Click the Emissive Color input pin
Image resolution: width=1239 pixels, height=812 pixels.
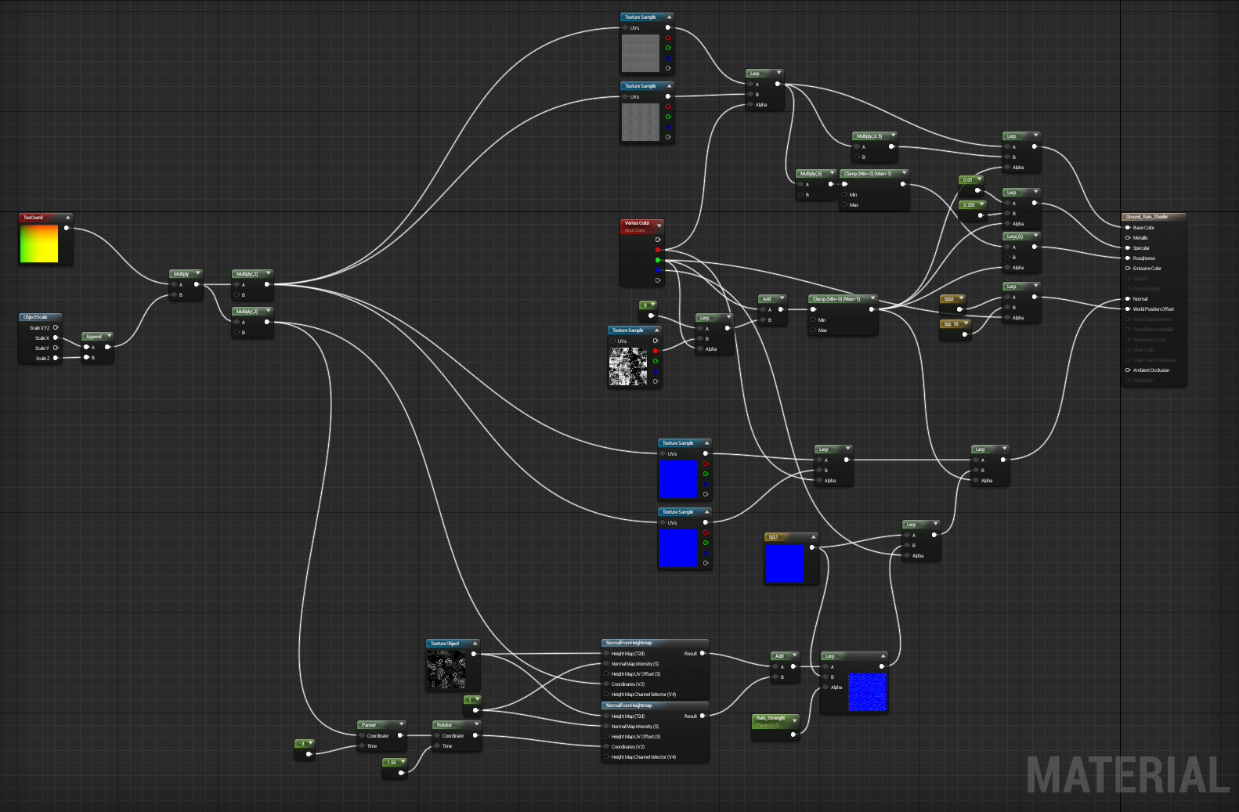1128,269
